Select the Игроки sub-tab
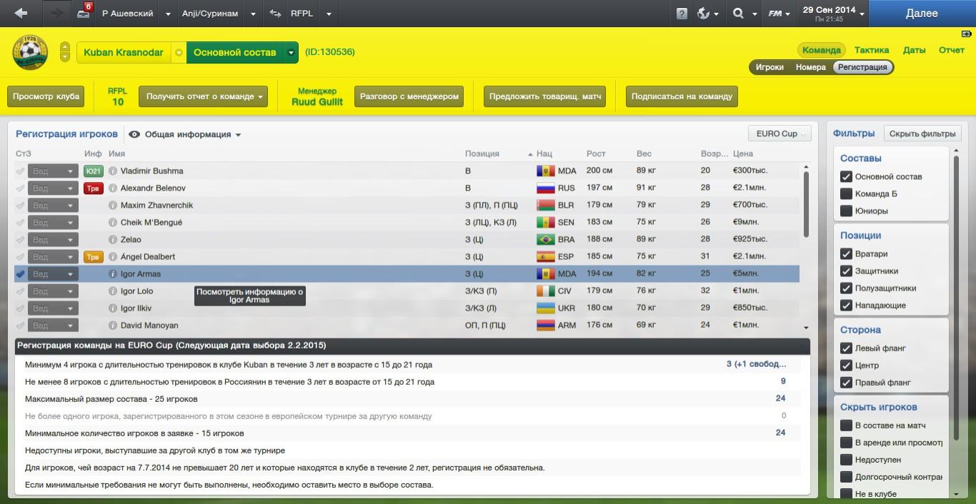 pos(770,67)
